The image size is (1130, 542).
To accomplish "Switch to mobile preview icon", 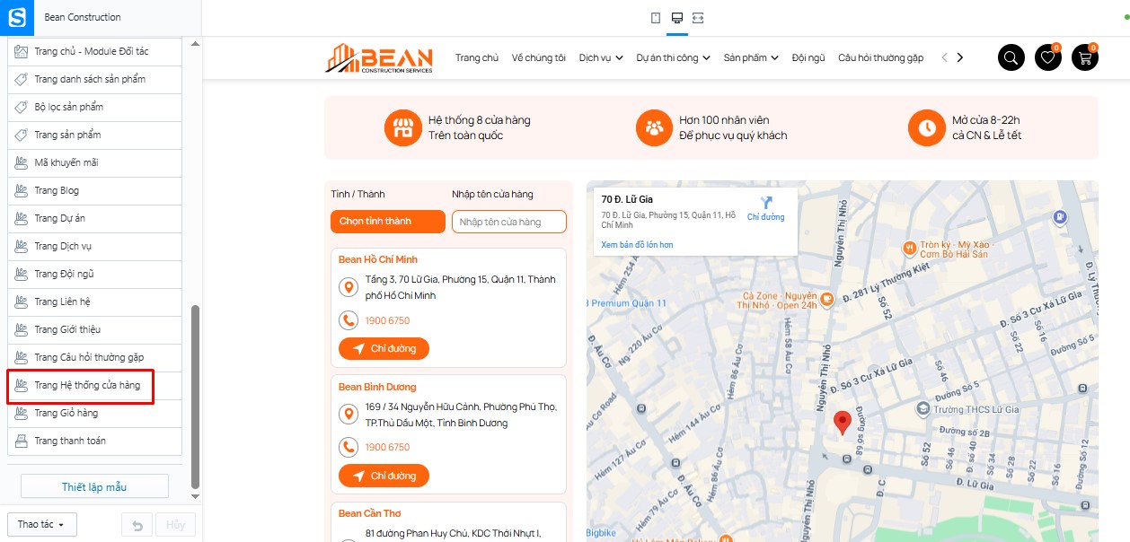I will click(656, 18).
